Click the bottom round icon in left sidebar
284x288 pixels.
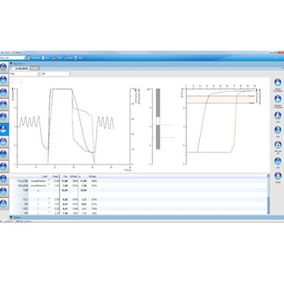coord(3,203)
